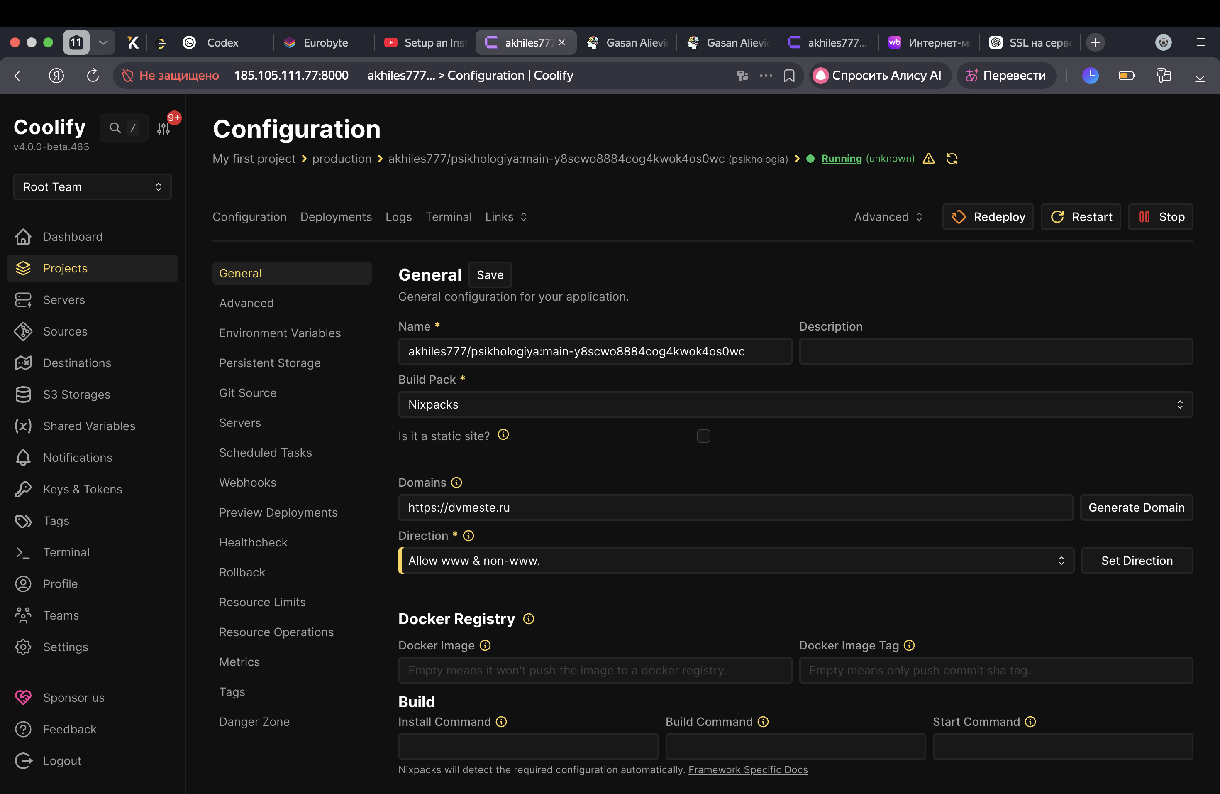Open the Keys & Tokens key icon
Screen dimensions: 1220x794
23,489
